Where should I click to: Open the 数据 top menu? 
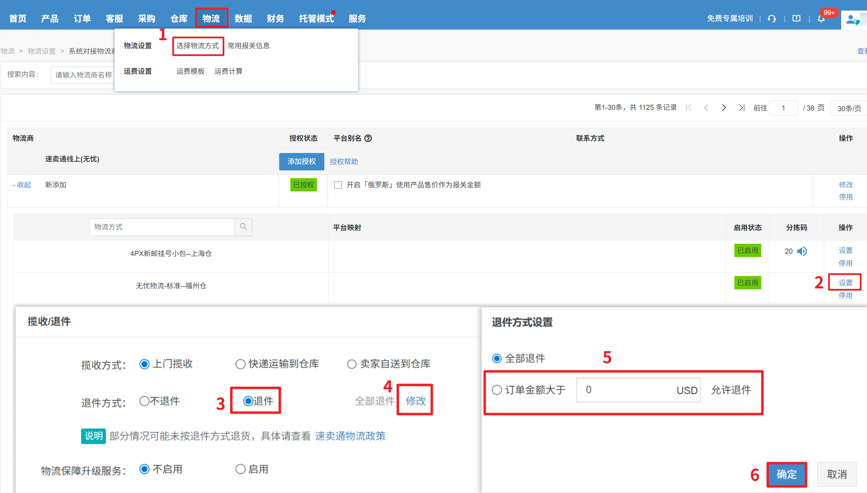[243, 18]
